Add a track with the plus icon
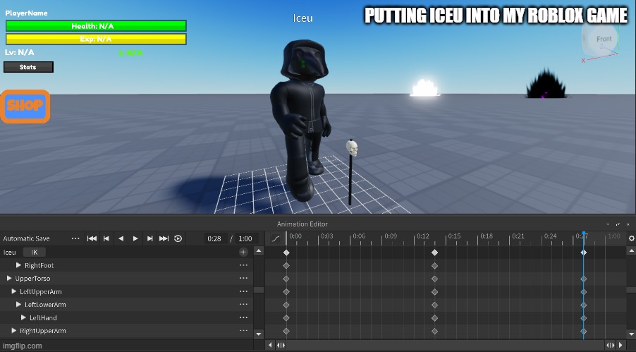The width and height of the screenshot is (636, 352). 243,252
